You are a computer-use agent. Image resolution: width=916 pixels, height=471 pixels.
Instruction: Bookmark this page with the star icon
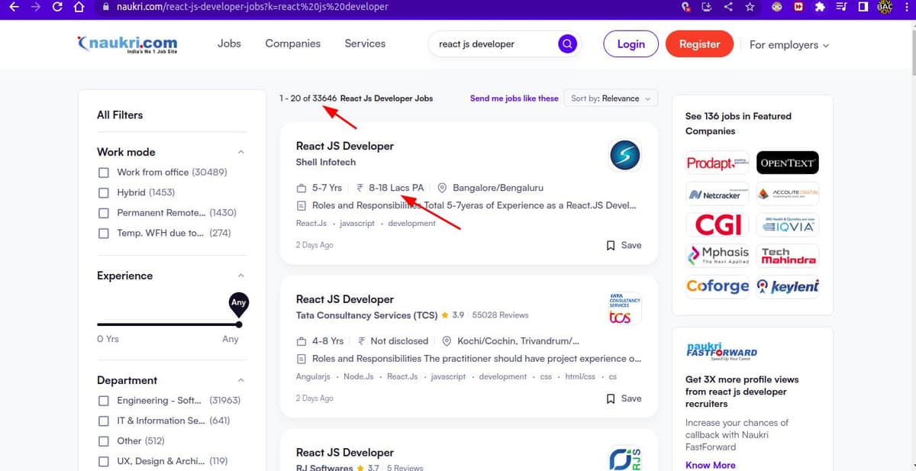click(750, 7)
